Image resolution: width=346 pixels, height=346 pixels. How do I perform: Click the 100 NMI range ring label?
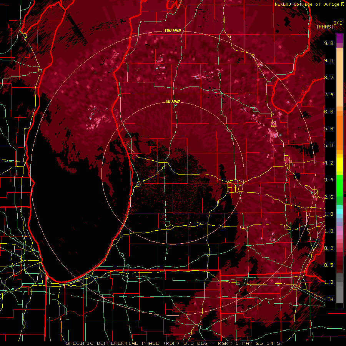pos(173,30)
